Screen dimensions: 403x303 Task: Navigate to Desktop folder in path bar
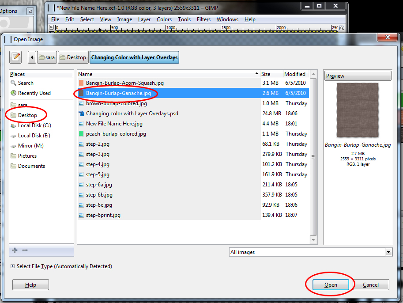(x=73, y=57)
